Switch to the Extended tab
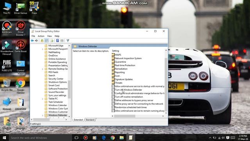This screenshot has width=250, height=141. click(78, 120)
